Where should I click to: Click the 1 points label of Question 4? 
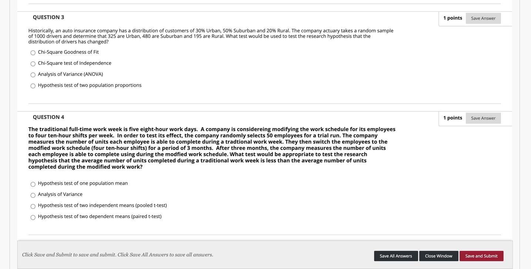(x=453, y=118)
